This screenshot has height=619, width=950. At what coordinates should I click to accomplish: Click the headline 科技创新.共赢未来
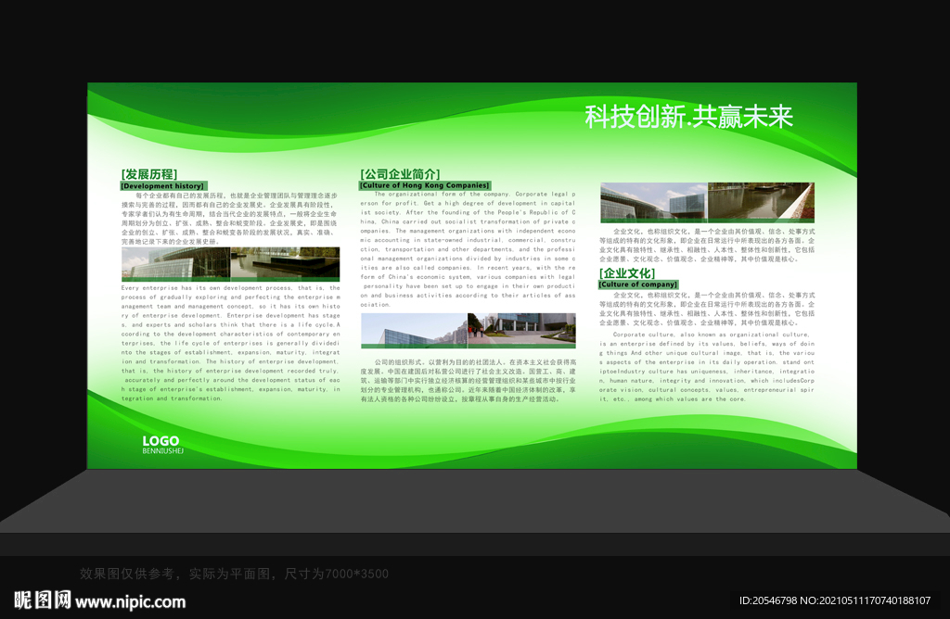point(689,117)
